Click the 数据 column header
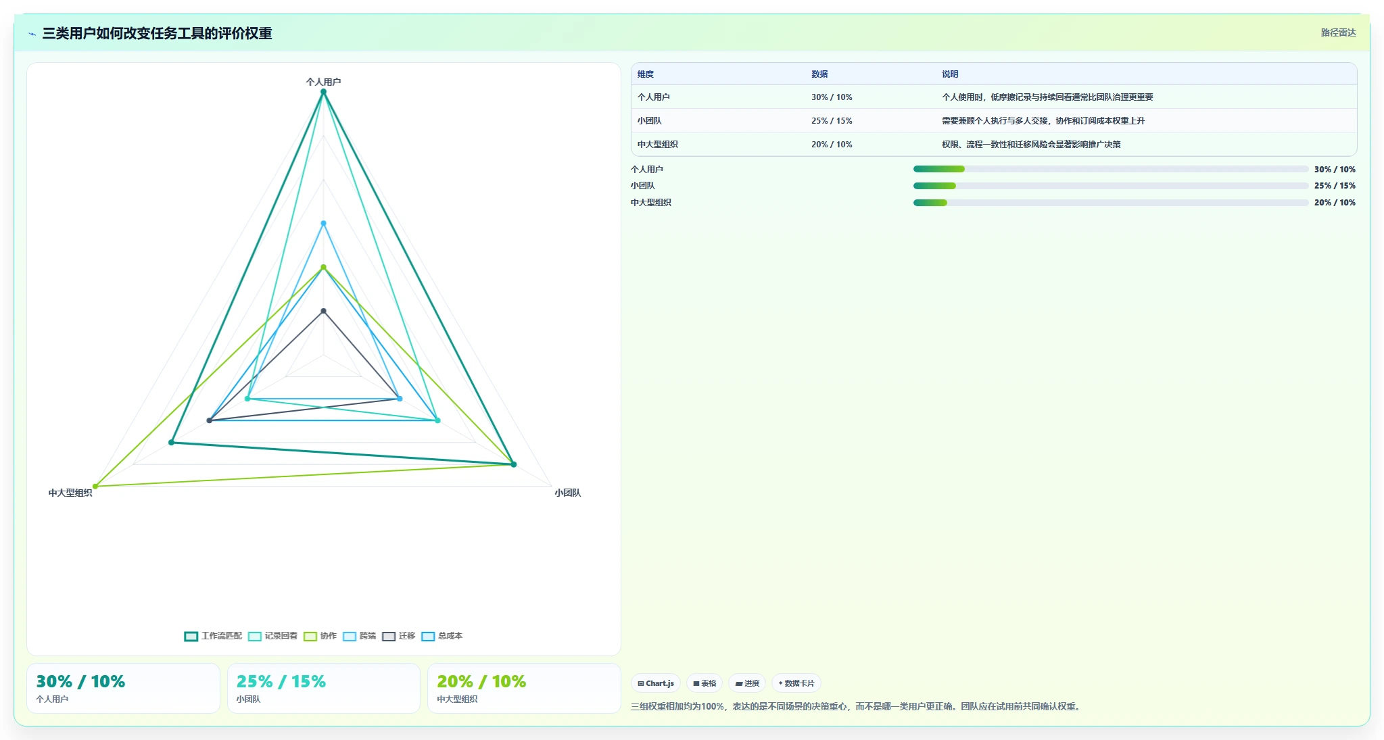The image size is (1384, 740). click(x=819, y=74)
